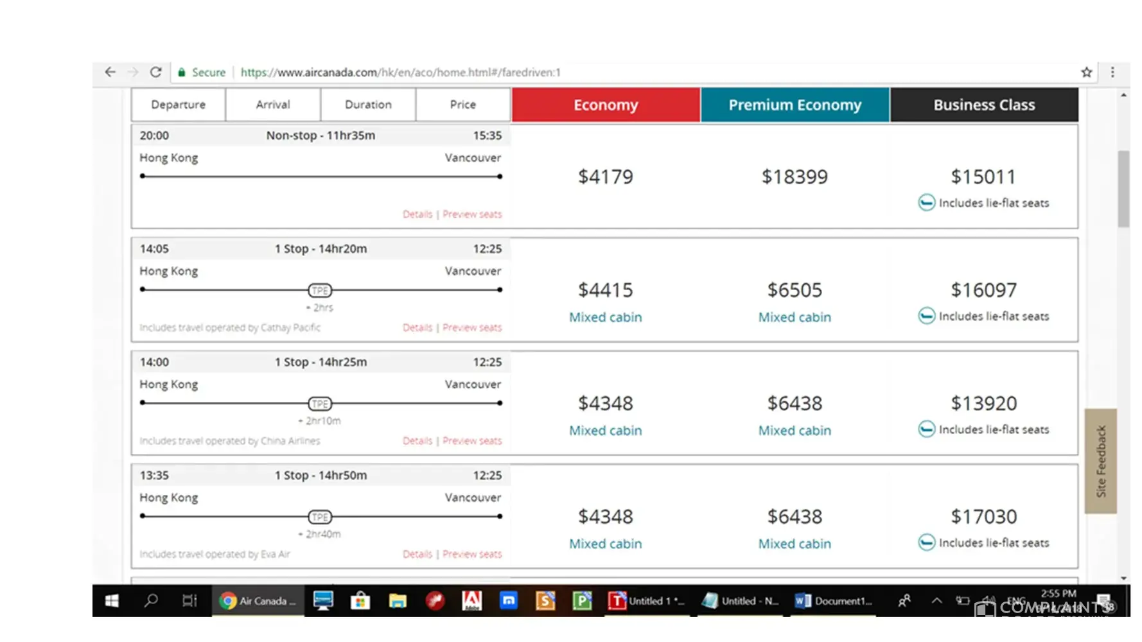Open Details for the 13:35 flight
Image resolution: width=1142 pixels, height=642 pixels.
[x=417, y=554]
